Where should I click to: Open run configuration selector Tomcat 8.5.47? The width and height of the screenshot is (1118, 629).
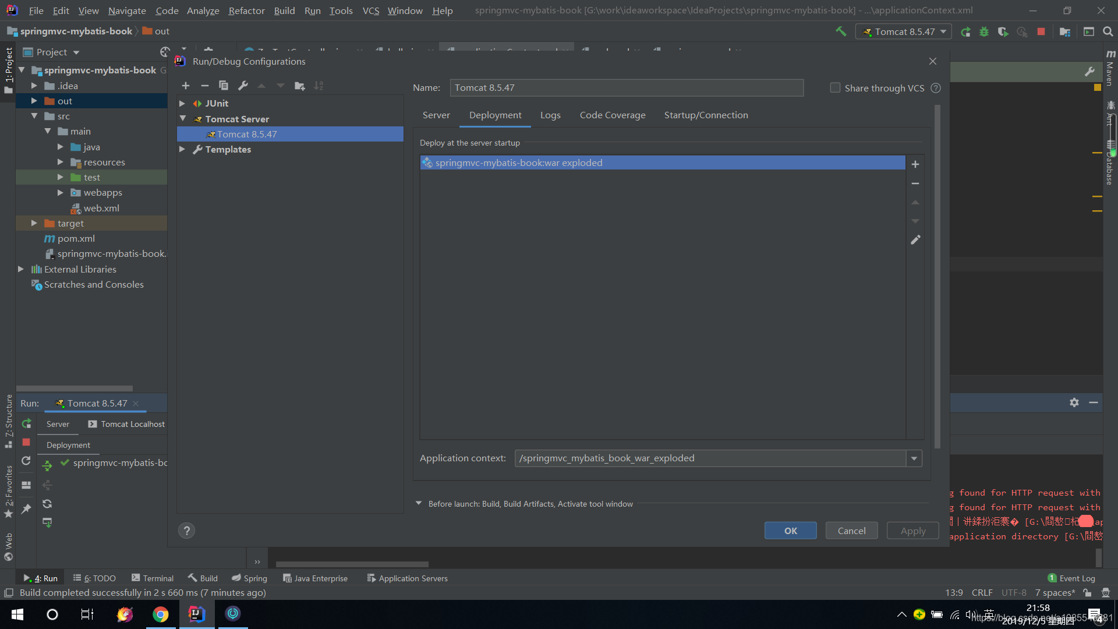pos(904,31)
